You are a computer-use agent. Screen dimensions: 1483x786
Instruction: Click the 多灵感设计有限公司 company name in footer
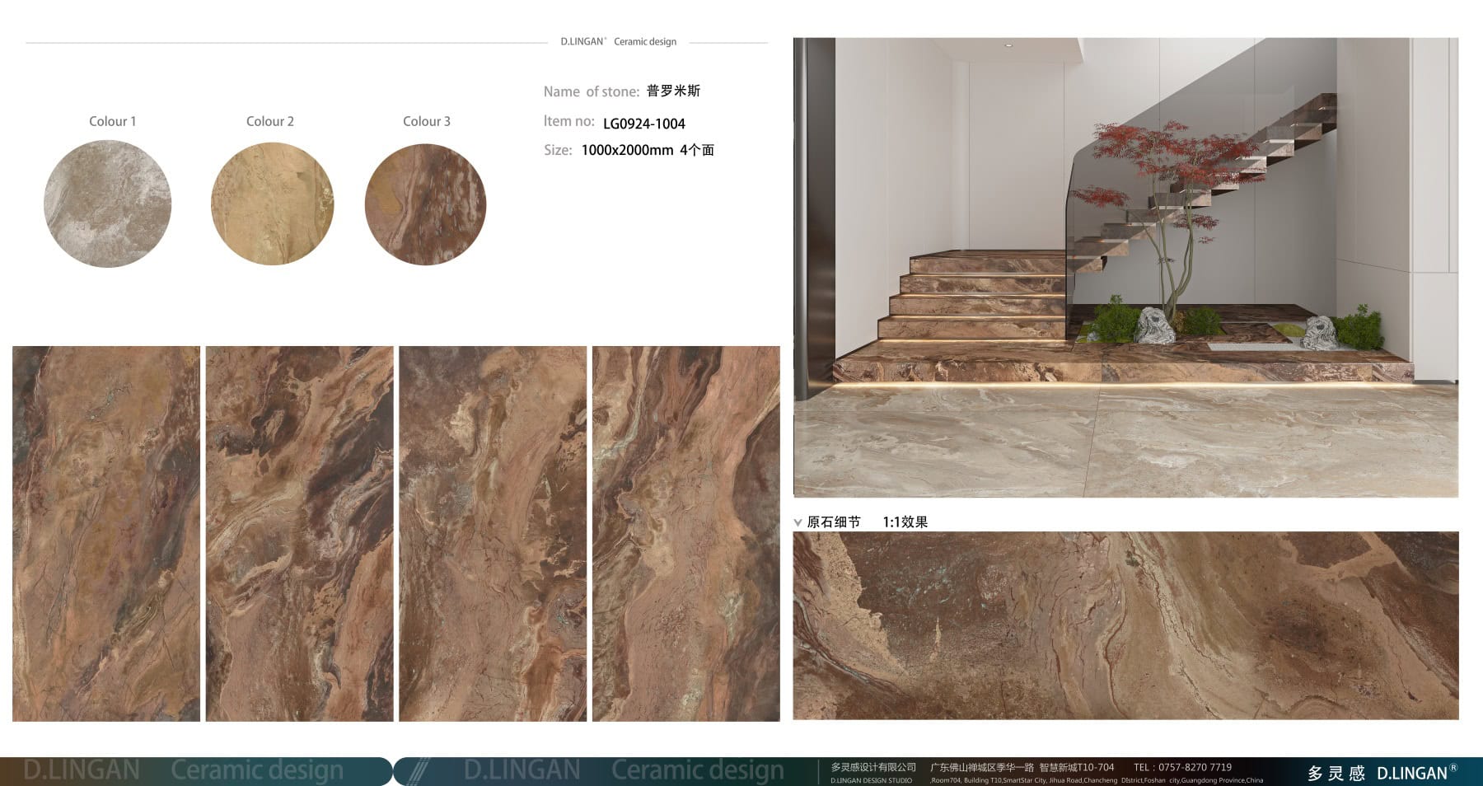tap(872, 767)
